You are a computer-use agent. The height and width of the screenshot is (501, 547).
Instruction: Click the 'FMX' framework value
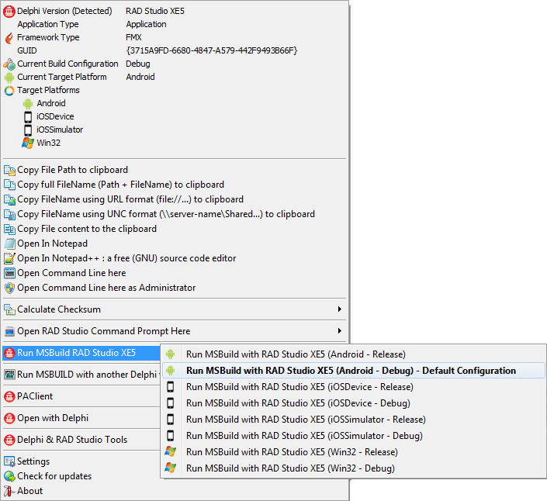(x=133, y=37)
